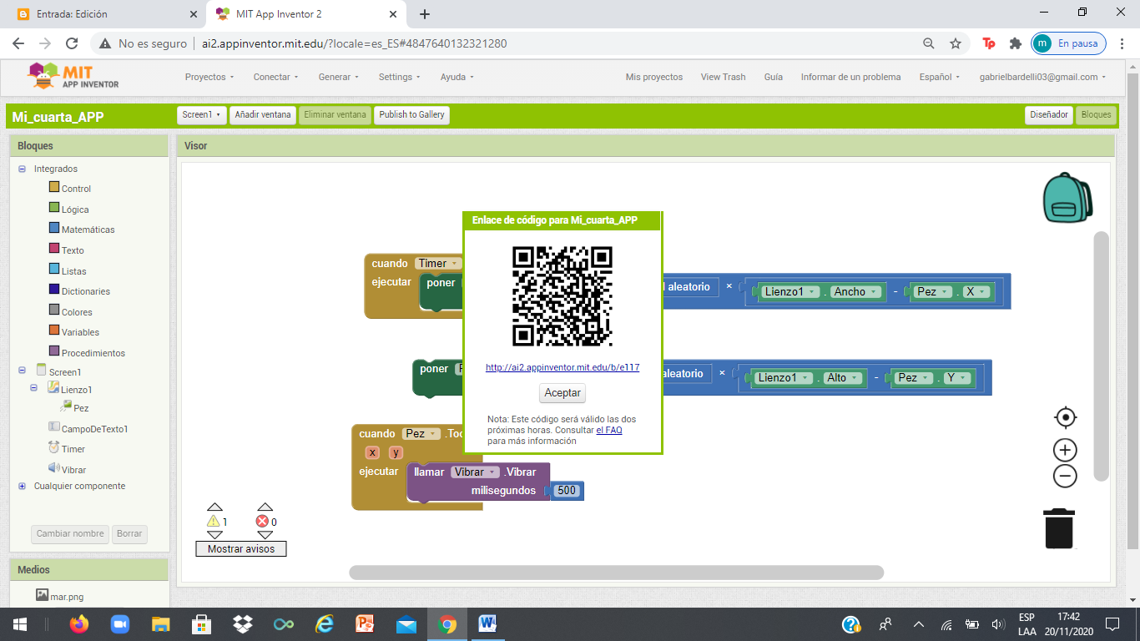Collapse the Integrados tree section
Image resolution: width=1140 pixels, height=641 pixels.
coord(22,169)
